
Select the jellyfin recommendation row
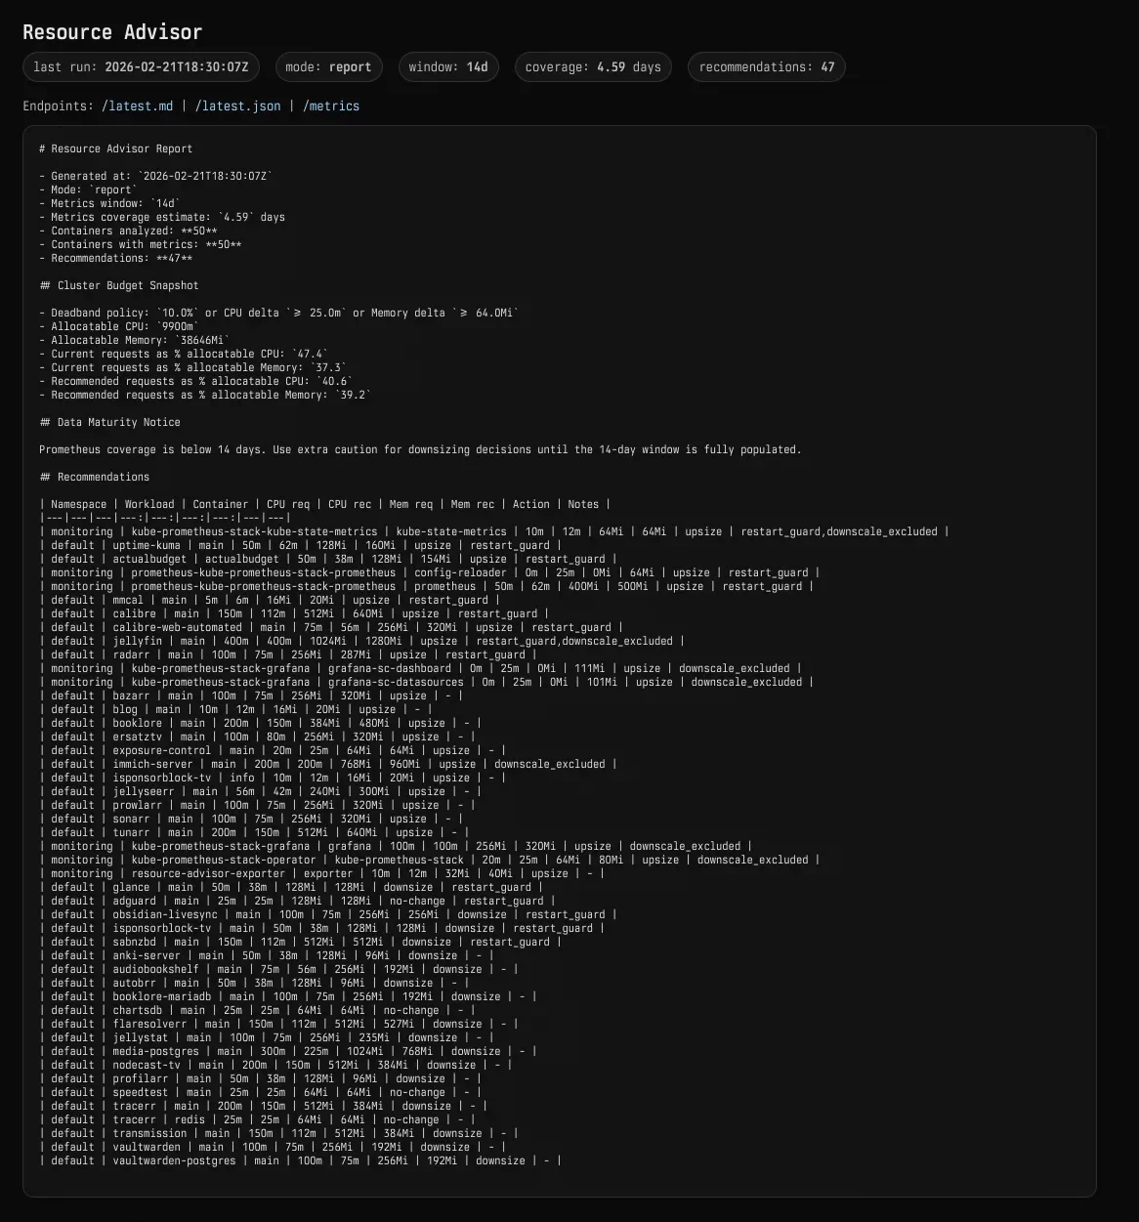(x=361, y=641)
